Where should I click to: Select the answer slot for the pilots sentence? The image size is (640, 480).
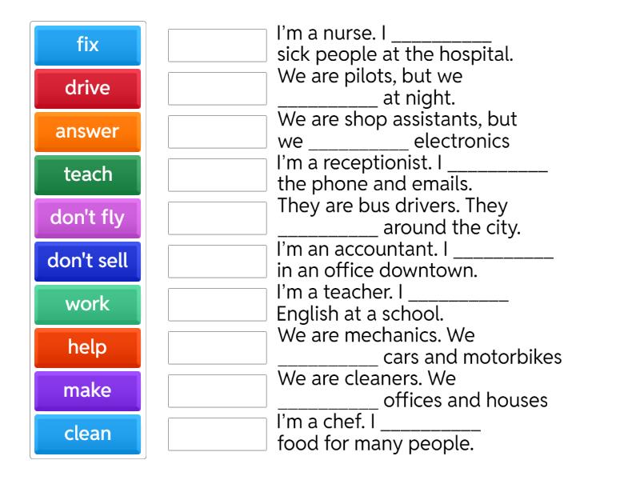217,89
